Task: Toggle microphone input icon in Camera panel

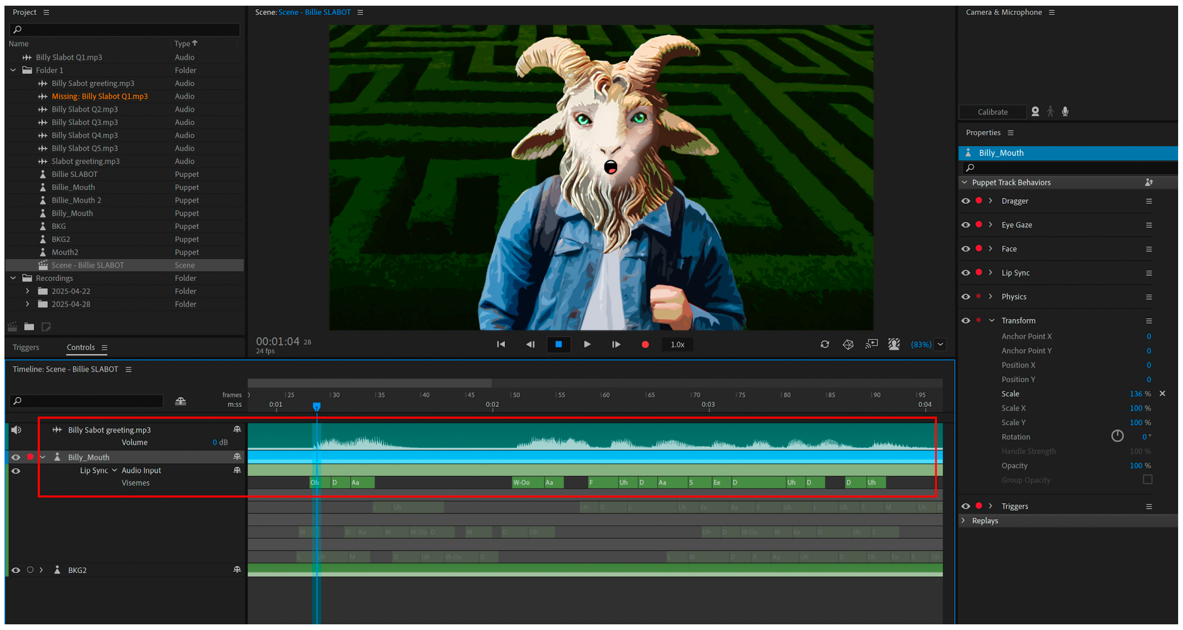Action: (1065, 112)
